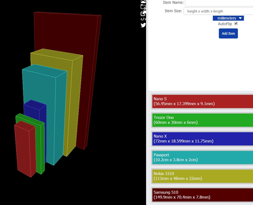Share via the Twitter bird icon
The width and height of the screenshot is (253, 205).
pyautogui.click(x=143, y=25)
